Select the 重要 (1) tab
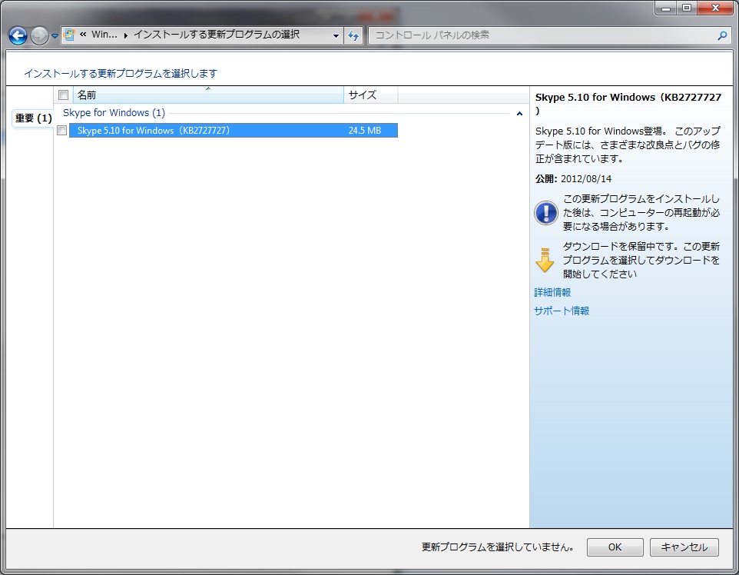Viewport: 739px width, 575px height. point(32,118)
